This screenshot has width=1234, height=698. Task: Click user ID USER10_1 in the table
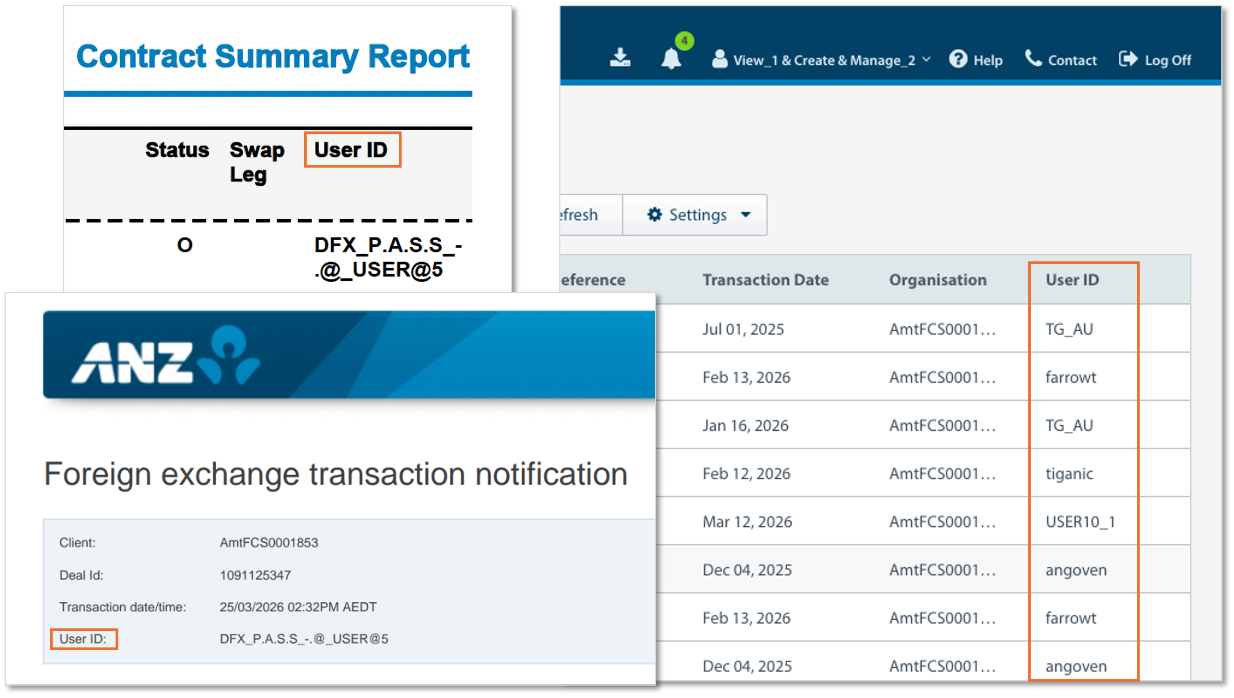pyautogui.click(x=1080, y=522)
